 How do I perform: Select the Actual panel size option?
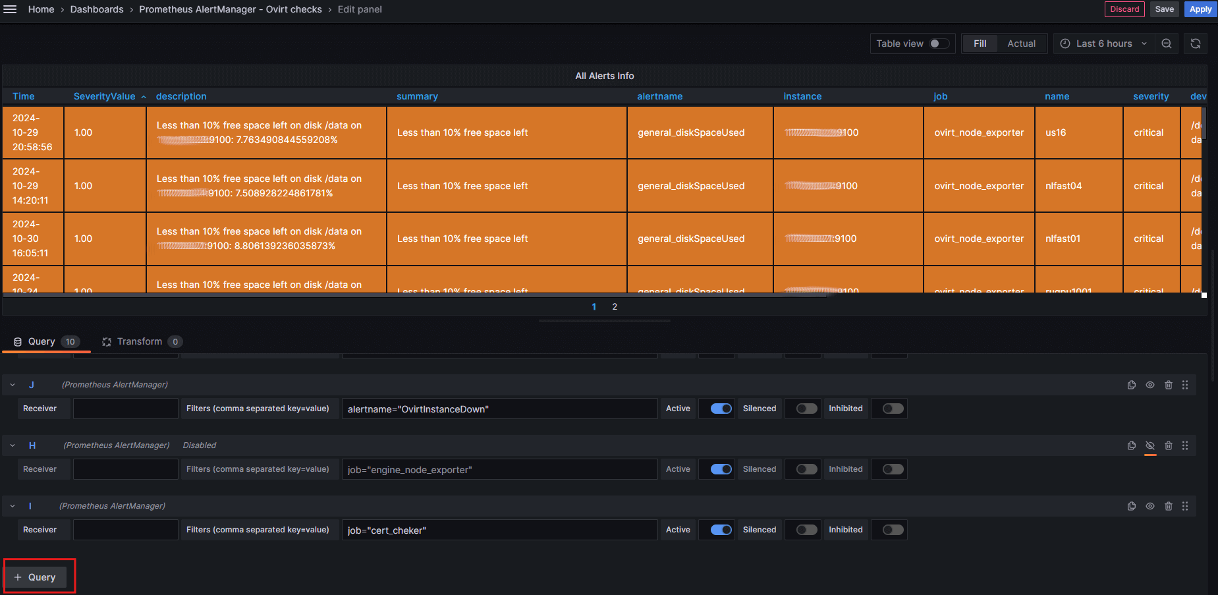pos(1021,43)
